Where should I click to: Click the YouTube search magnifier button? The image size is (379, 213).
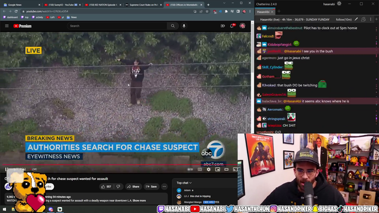(x=173, y=26)
